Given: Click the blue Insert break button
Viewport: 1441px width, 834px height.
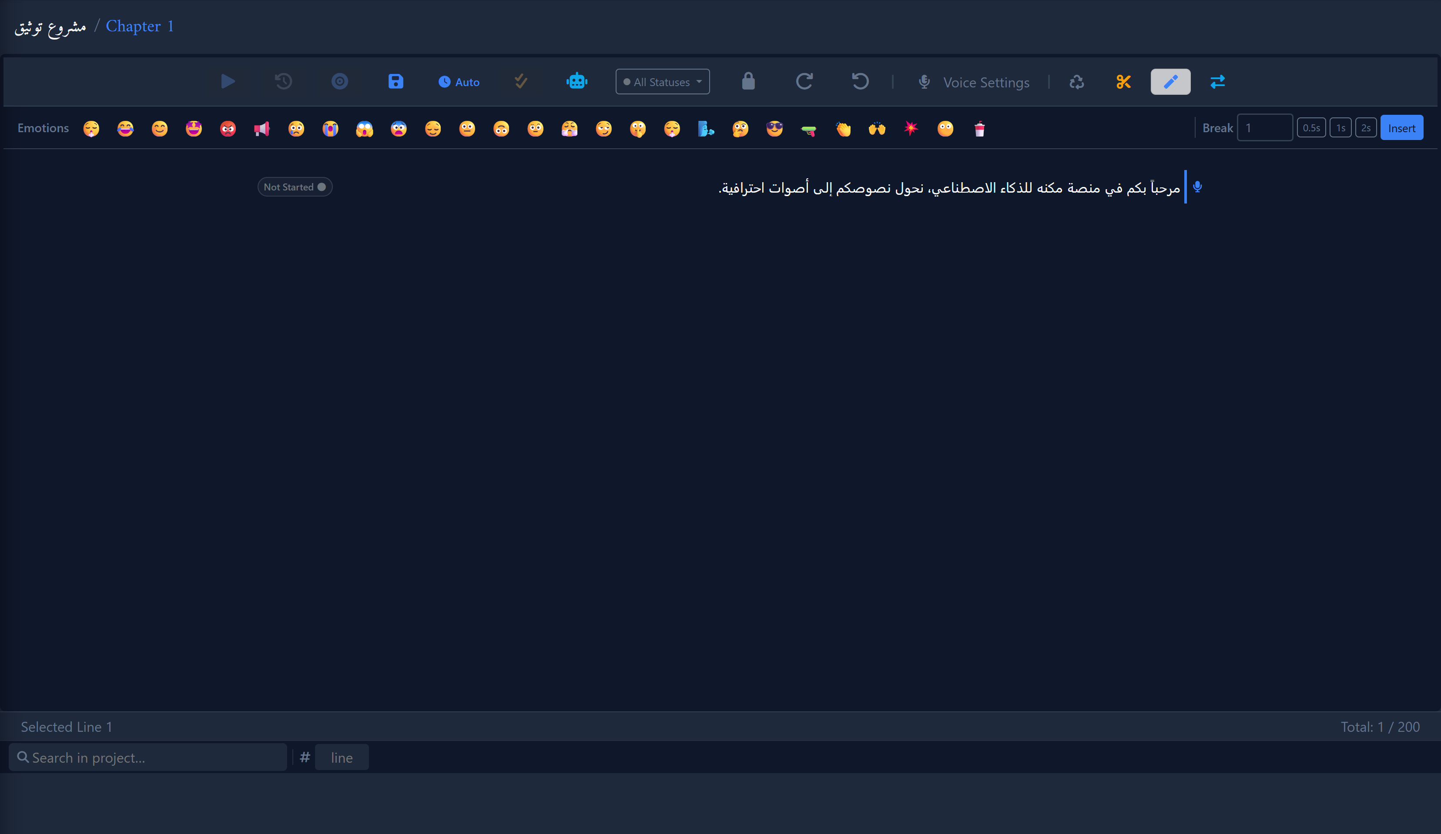Looking at the screenshot, I should coord(1401,128).
